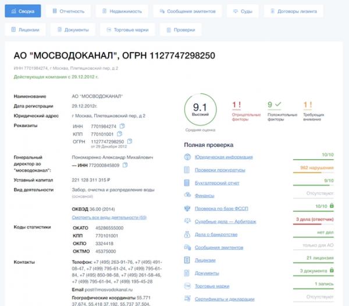Open Проверка по базе ФССП link
The height and width of the screenshot is (306, 349).
222,208
